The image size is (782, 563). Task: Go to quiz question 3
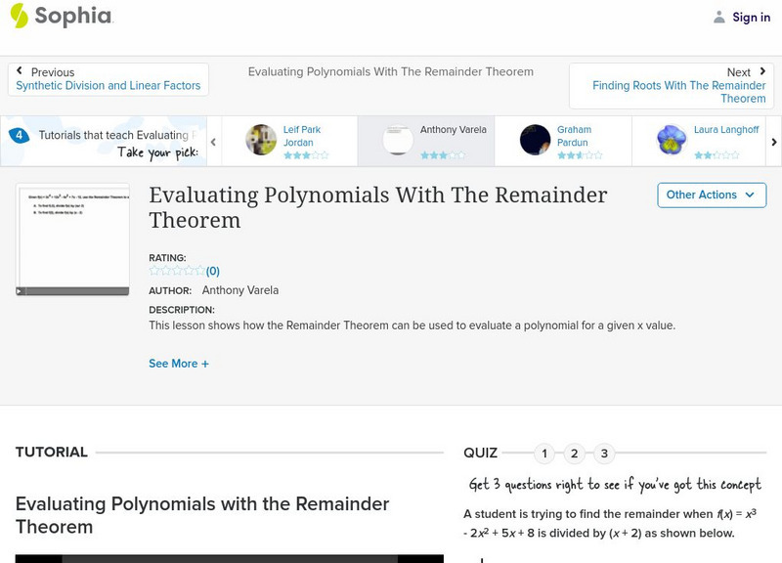tap(605, 454)
